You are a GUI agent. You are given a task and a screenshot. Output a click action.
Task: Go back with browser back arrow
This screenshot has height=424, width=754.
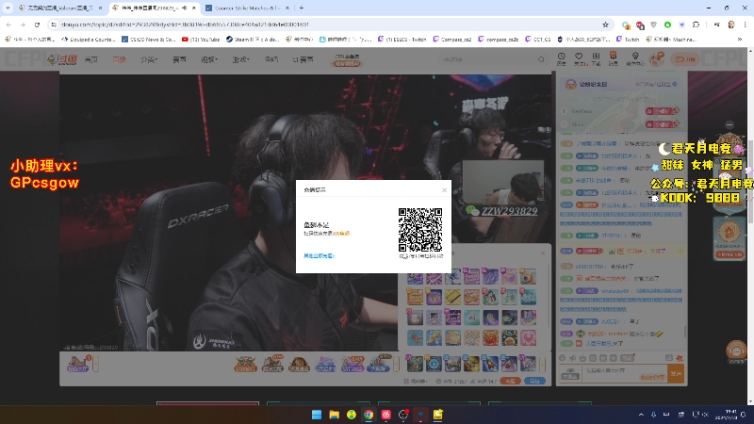pyautogui.click(x=8, y=24)
